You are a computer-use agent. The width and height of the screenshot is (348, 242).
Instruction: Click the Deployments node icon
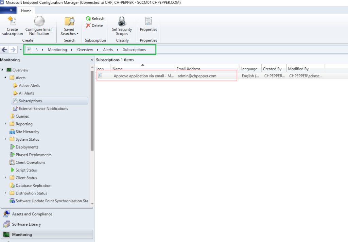12,147
